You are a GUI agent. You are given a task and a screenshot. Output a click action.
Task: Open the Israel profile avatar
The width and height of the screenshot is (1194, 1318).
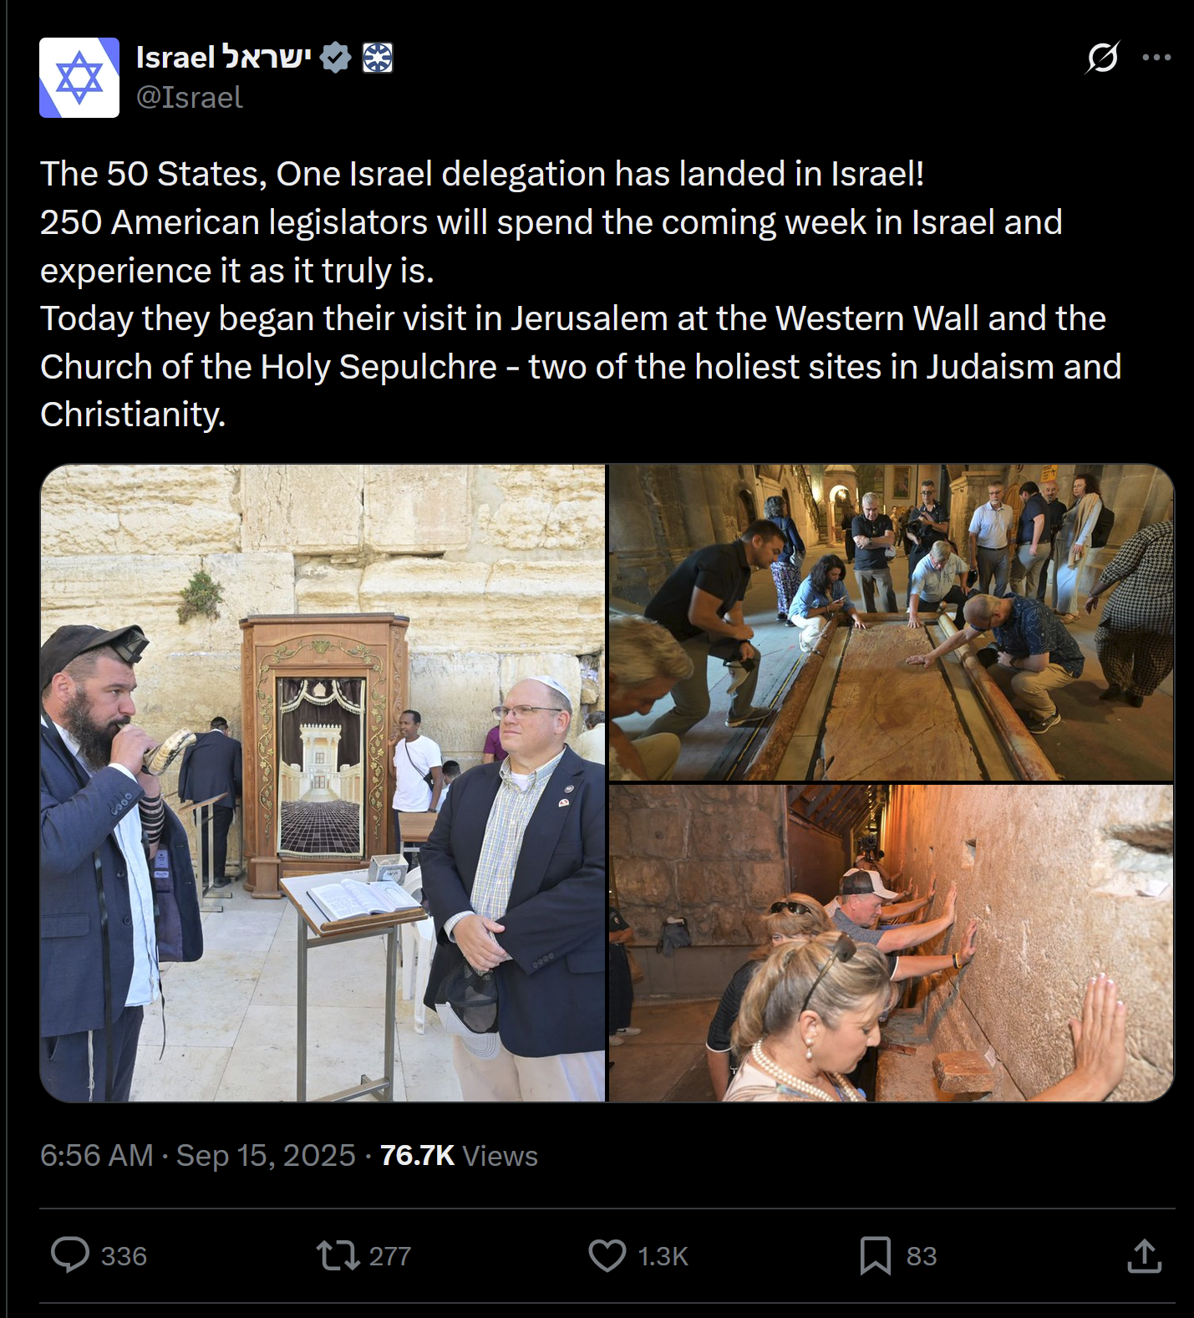coord(79,78)
